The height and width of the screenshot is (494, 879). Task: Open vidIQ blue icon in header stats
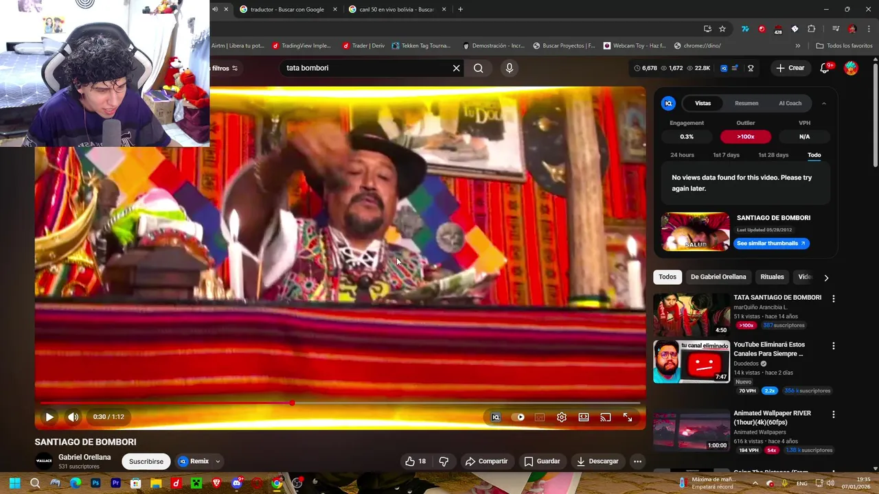pyautogui.click(x=724, y=68)
